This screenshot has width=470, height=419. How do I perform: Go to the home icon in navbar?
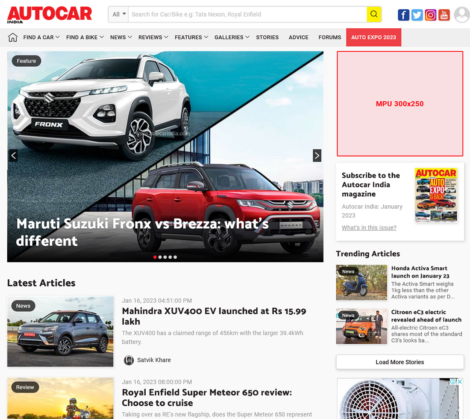13,38
